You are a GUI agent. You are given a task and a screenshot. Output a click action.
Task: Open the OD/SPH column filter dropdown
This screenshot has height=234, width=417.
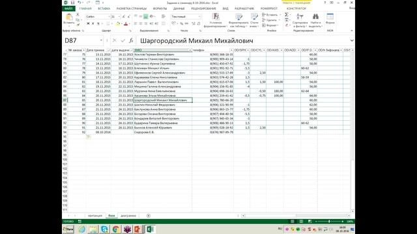point(248,50)
